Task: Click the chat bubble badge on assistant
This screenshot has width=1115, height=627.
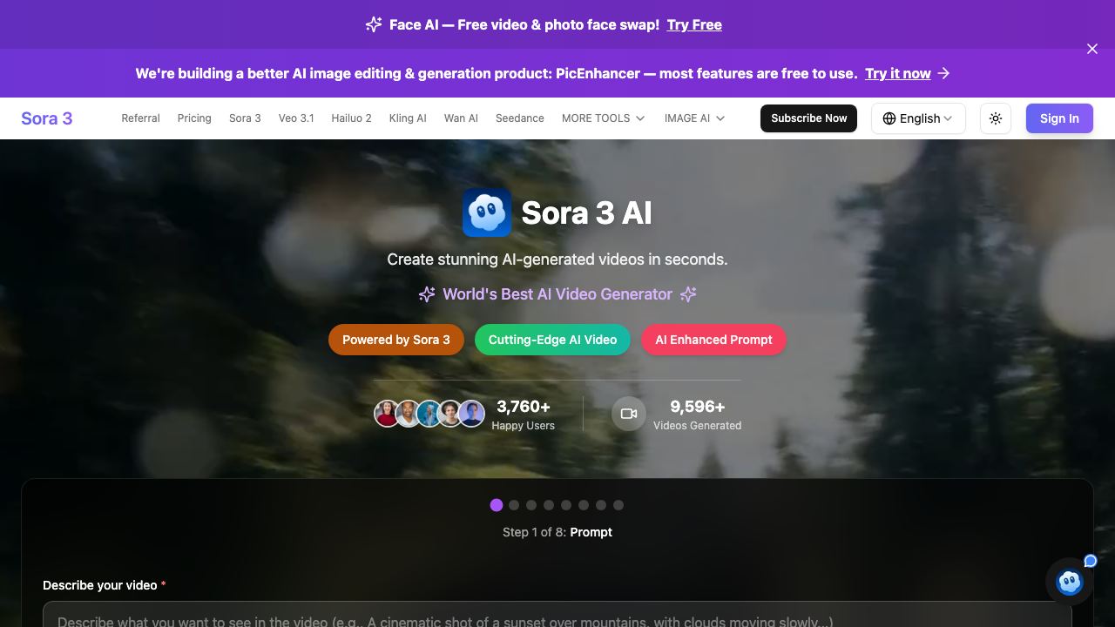Action: [x=1090, y=561]
